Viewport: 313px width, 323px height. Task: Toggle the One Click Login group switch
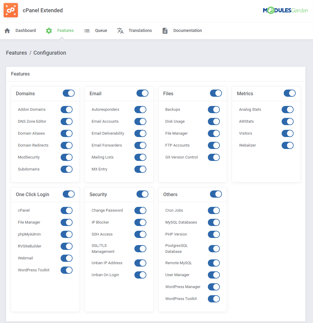pos(69,194)
